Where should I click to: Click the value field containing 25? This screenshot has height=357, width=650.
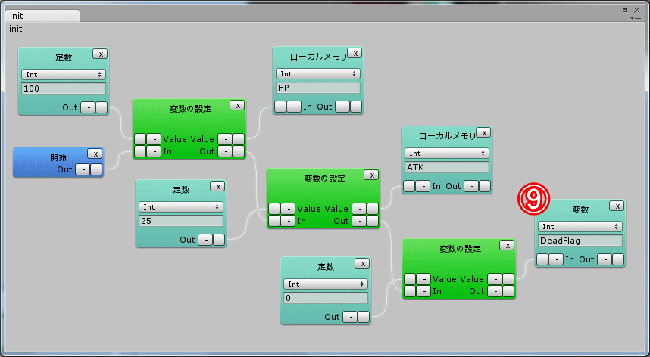[181, 221]
